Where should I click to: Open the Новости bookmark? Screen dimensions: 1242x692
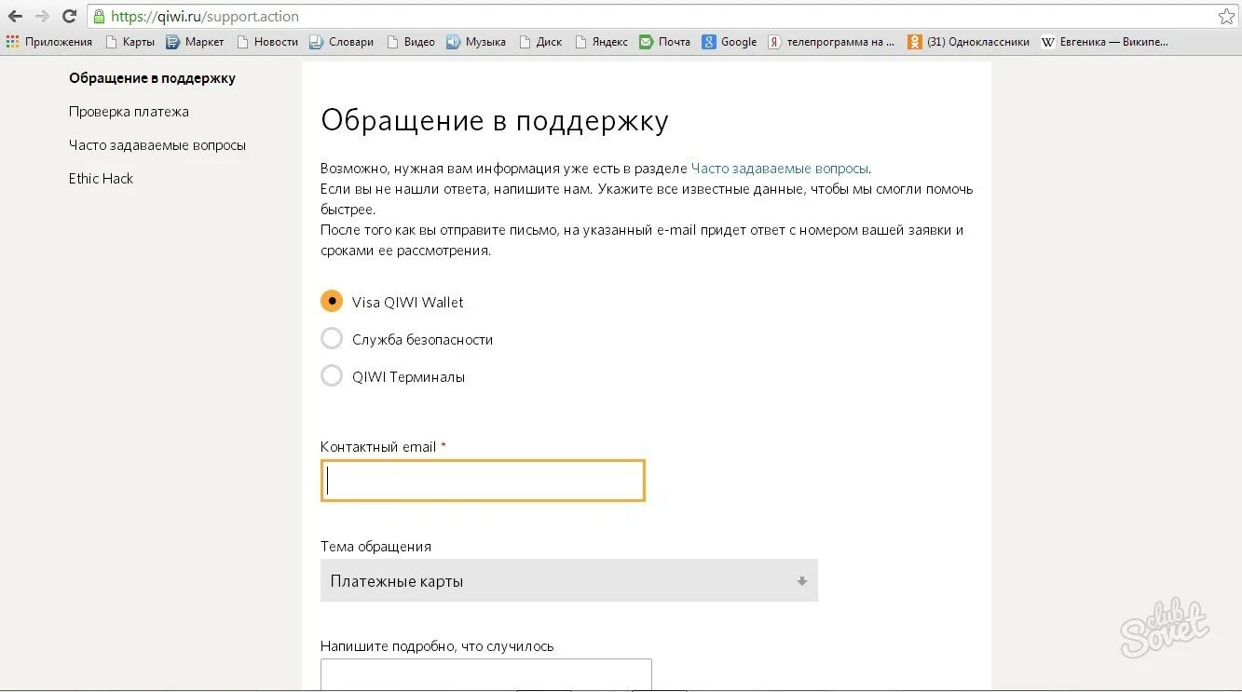[267, 42]
